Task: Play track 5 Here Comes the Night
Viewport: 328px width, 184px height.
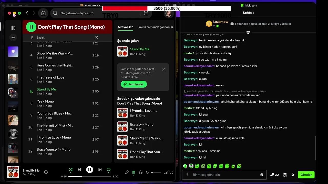Action: 67,67
